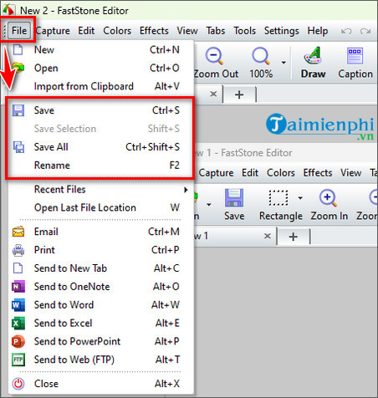Select Send to Web (FTP)
Image resolution: width=378 pixels, height=398 pixels.
coord(100,360)
